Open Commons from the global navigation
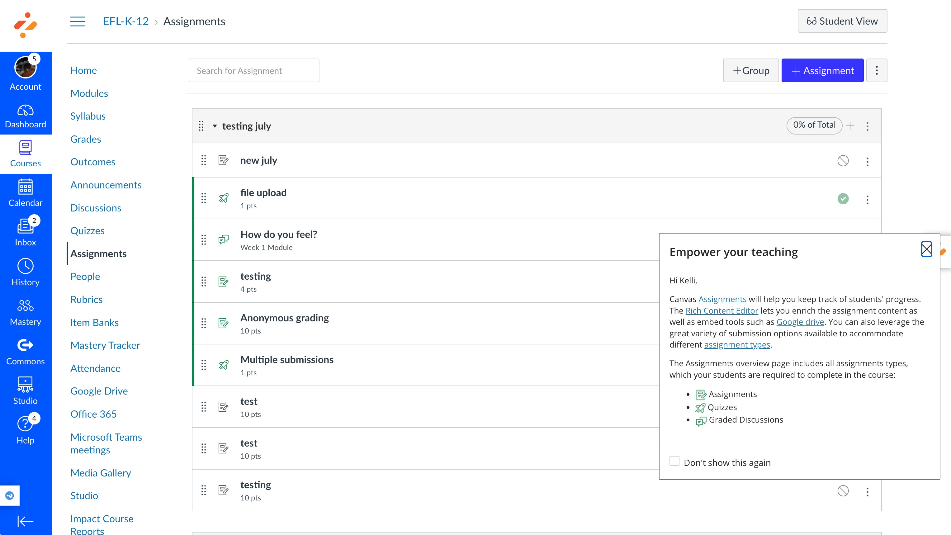Screen dimensions: 951x535 [x=26, y=351]
